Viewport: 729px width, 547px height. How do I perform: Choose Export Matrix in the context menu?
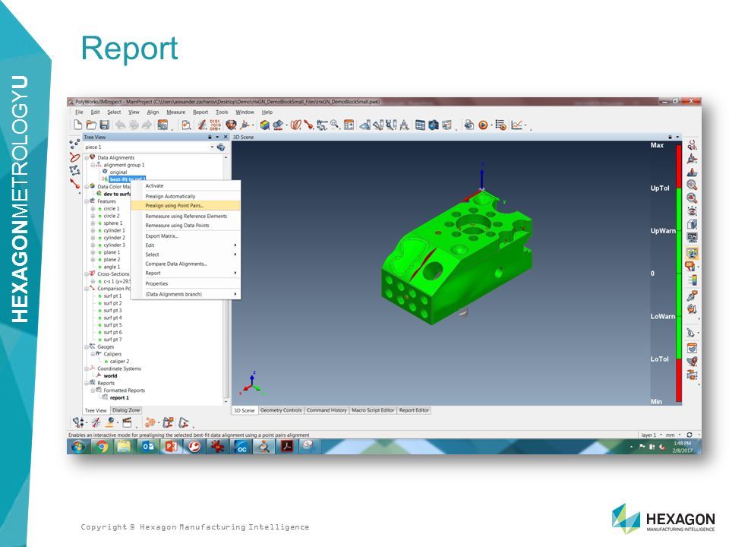[185, 236]
